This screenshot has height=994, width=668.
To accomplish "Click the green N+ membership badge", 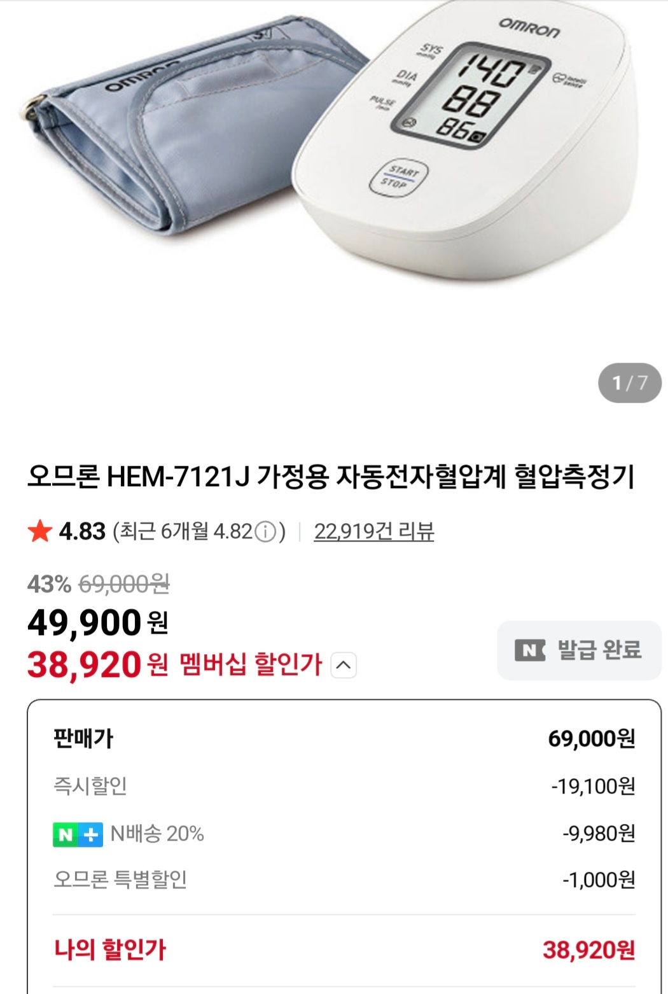I will coord(77,834).
